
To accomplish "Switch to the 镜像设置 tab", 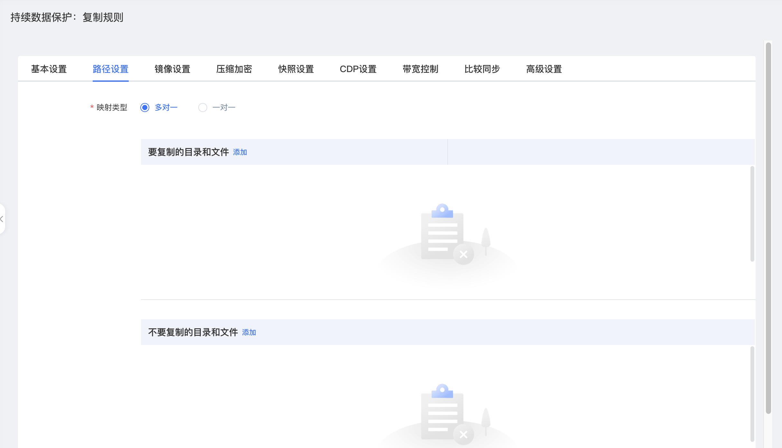I will (172, 69).
